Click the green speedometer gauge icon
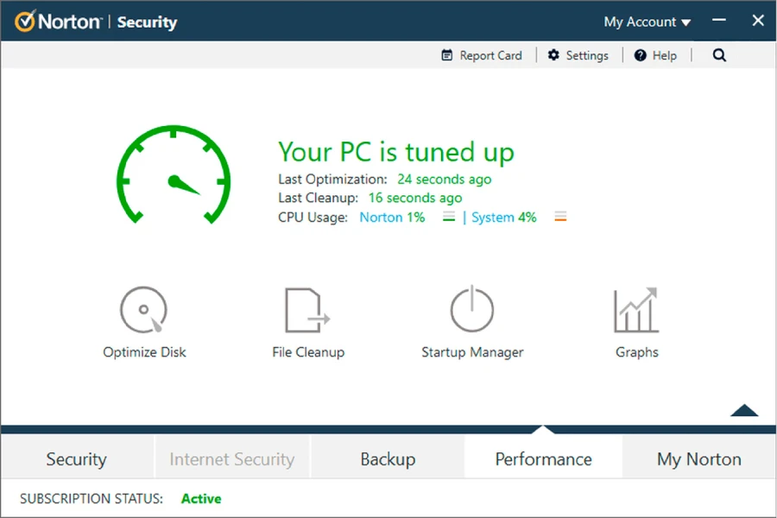 174,174
